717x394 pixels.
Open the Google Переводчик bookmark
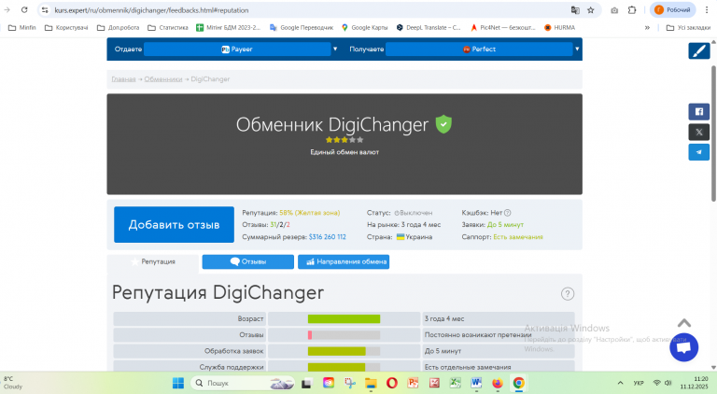(302, 27)
